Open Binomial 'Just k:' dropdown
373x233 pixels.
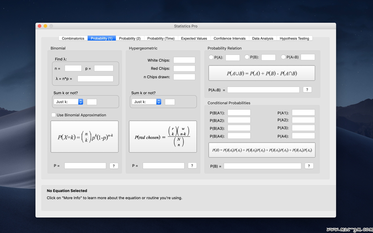[68, 102]
